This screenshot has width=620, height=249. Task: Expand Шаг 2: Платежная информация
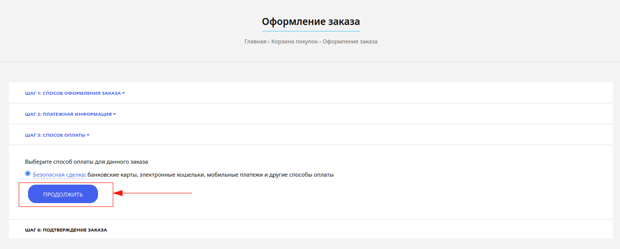coord(70,114)
